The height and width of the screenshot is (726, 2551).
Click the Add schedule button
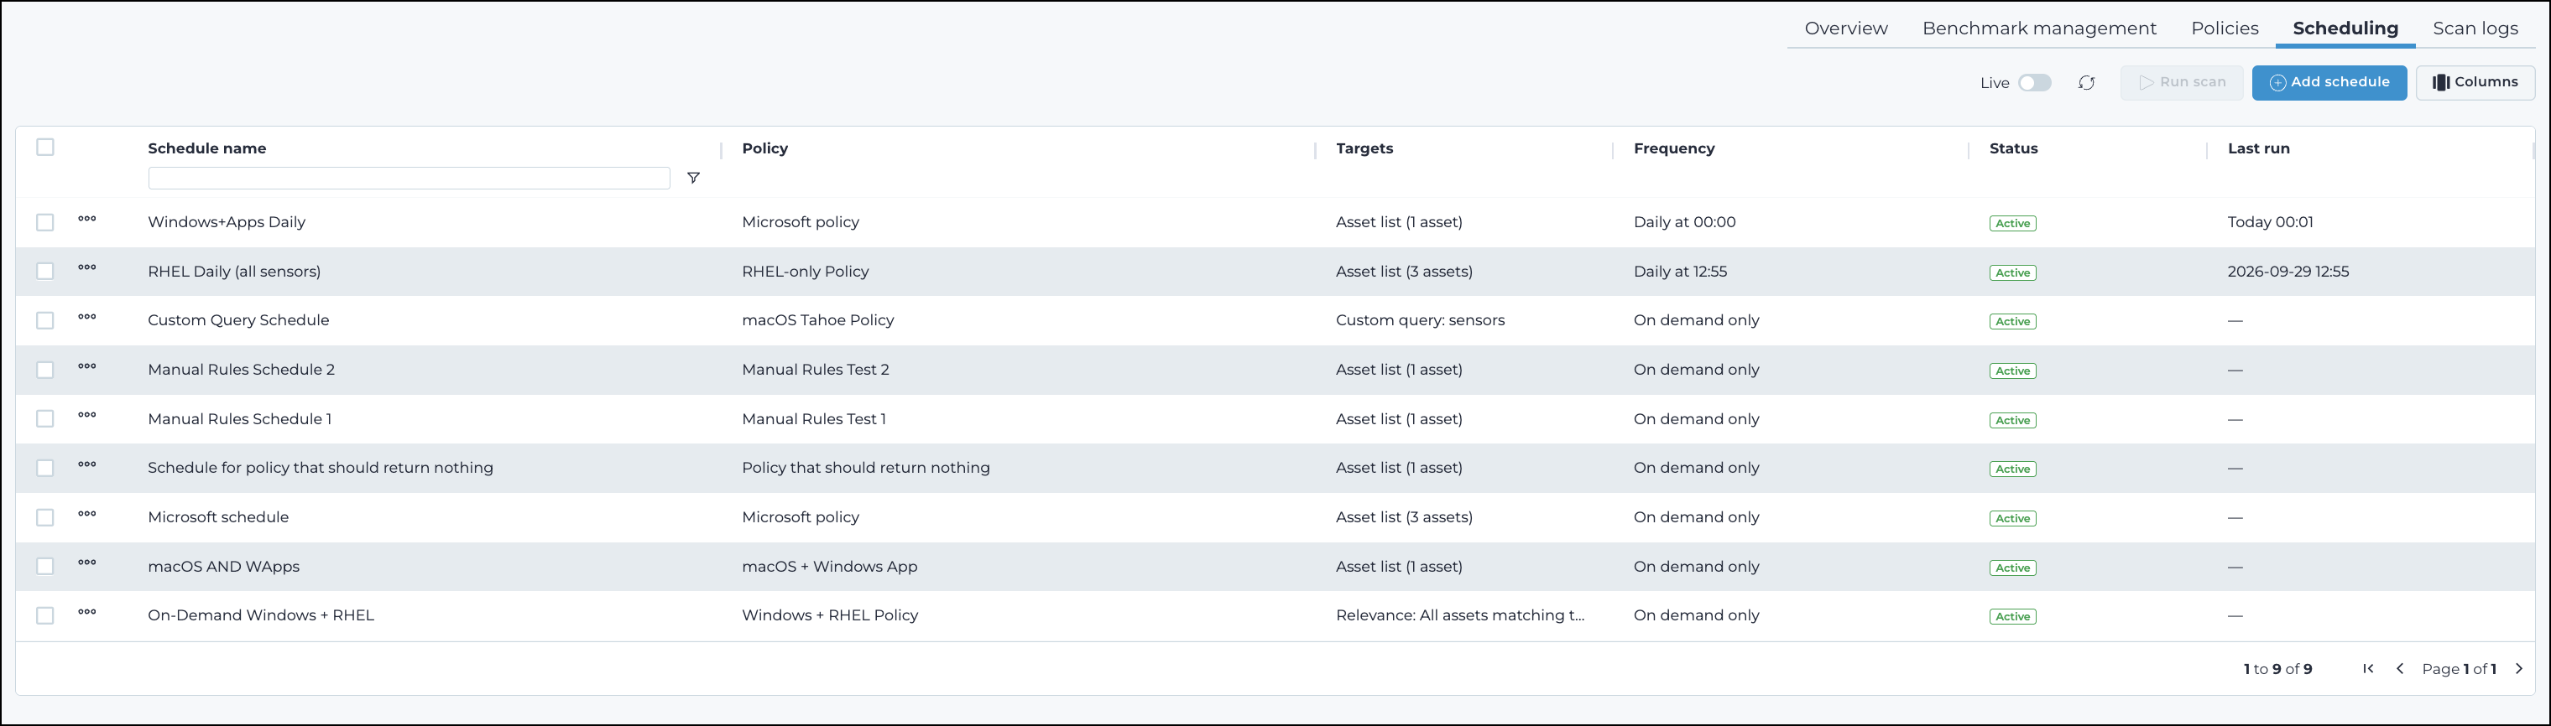(x=2329, y=82)
